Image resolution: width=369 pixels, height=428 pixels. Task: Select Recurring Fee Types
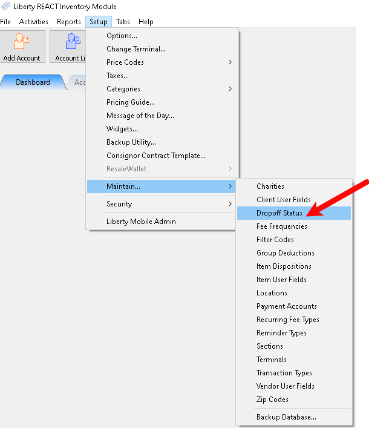[x=294, y=320]
